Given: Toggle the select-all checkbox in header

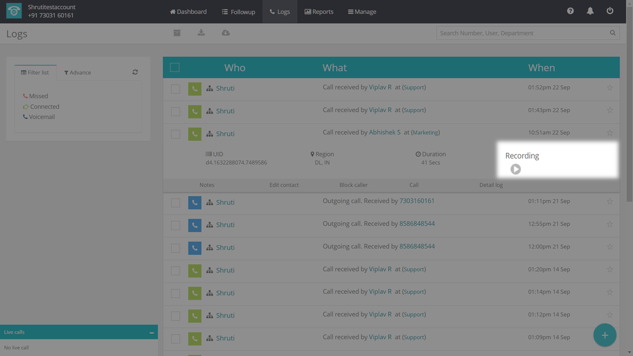Looking at the screenshot, I should click(175, 67).
